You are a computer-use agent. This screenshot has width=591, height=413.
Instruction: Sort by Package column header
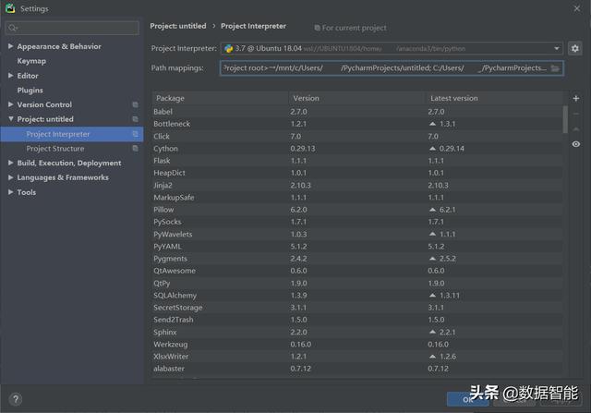point(221,98)
